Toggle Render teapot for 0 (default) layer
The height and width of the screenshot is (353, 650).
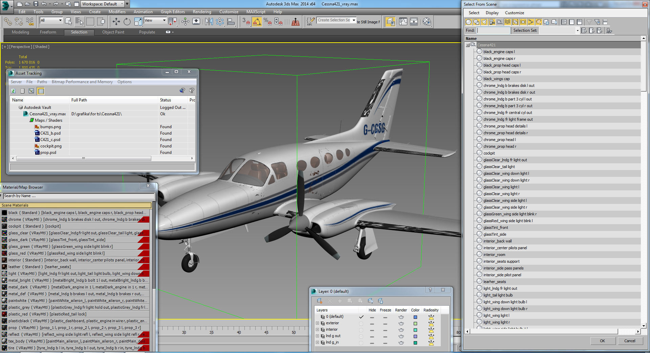(401, 317)
